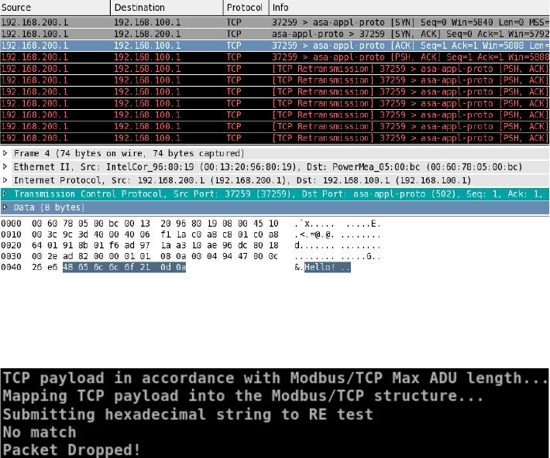Expand the Data (8 bytes) arrow

point(6,207)
